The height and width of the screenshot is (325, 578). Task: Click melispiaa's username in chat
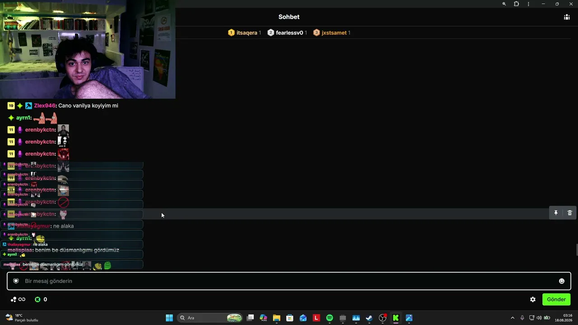click(20, 250)
